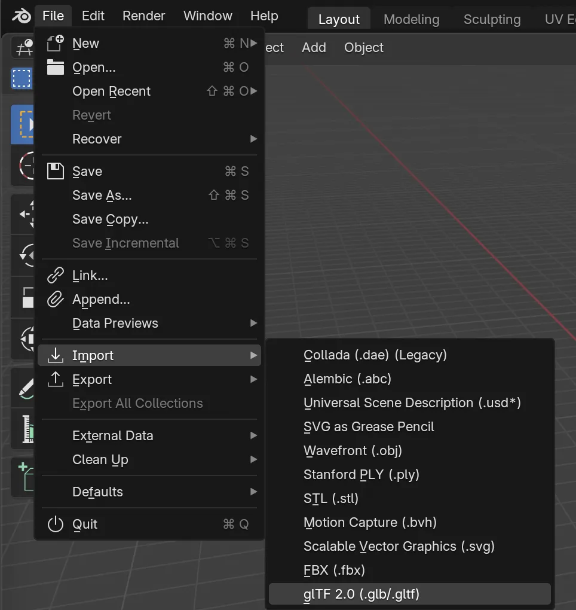Open the Add menu in viewport header

(x=314, y=47)
